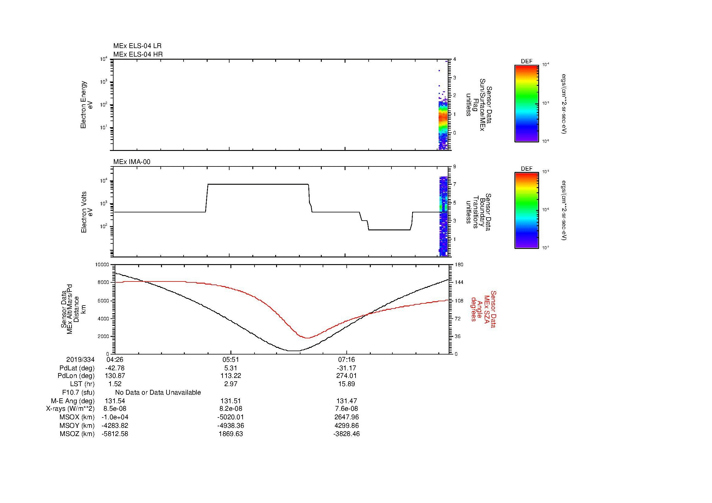This screenshot has height=503, width=712.
Task: Click the 'No Data or Data Unavailable' text
Action: tap(158, 392)
